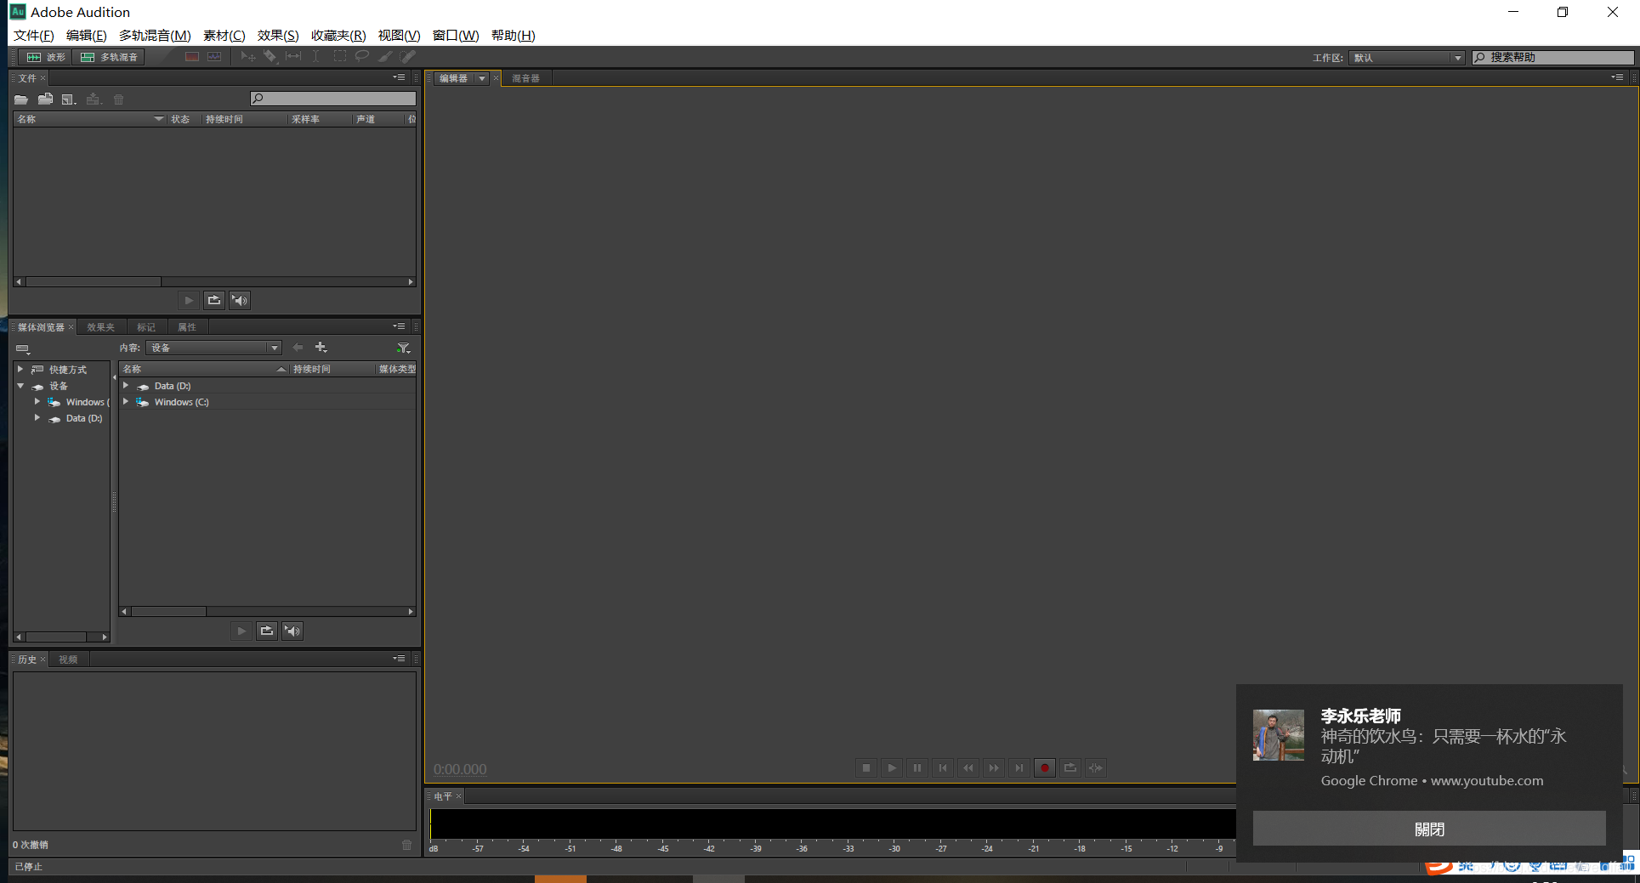Open the 工作区 (Workspace) dropdown
This screenshot has width=1640, height=883.
click(x=1456, y=57)
